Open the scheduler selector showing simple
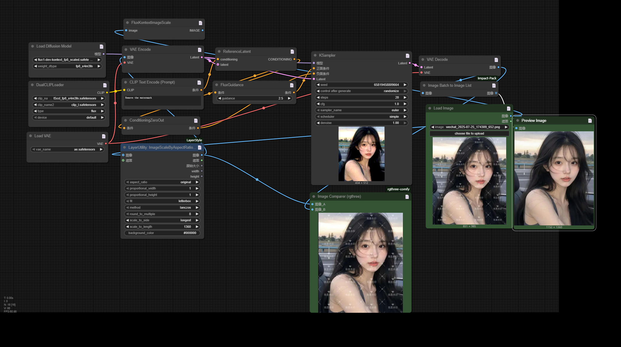The height and width of the screenshot is (347, 621). tap(361, 117)
